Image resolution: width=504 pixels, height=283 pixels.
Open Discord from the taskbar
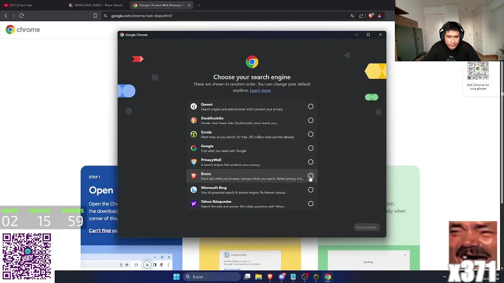pyautogui.click(x=282, y=277)
